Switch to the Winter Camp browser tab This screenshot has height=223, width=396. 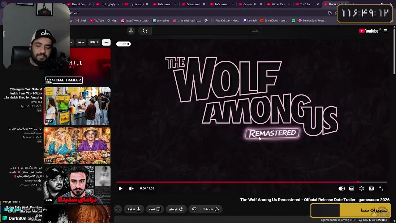click(x=278, y=4)
